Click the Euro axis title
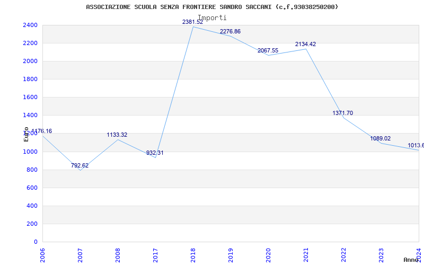This screenshot has height=265, width=424. (26, 135)
